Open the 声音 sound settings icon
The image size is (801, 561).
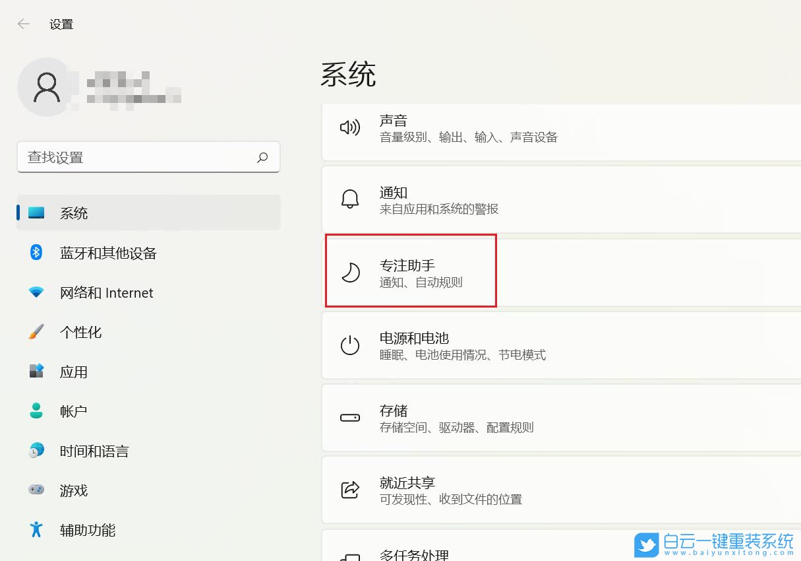click(x=350, y=128)
